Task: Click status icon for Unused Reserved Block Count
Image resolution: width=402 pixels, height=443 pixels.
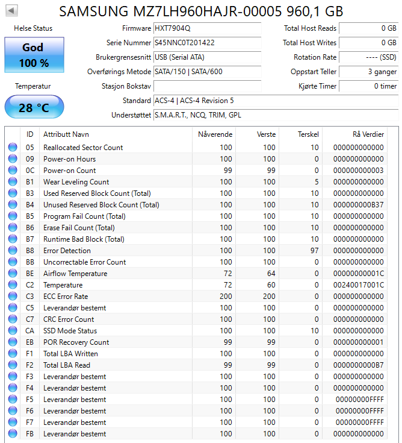Action: [13, 204]
